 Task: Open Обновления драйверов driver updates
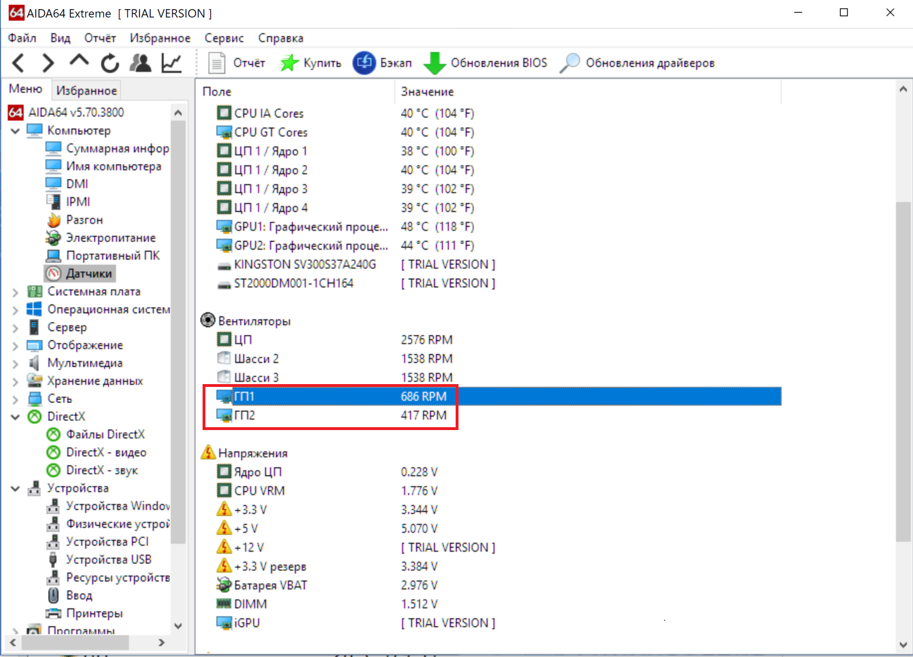coord(637,62)
